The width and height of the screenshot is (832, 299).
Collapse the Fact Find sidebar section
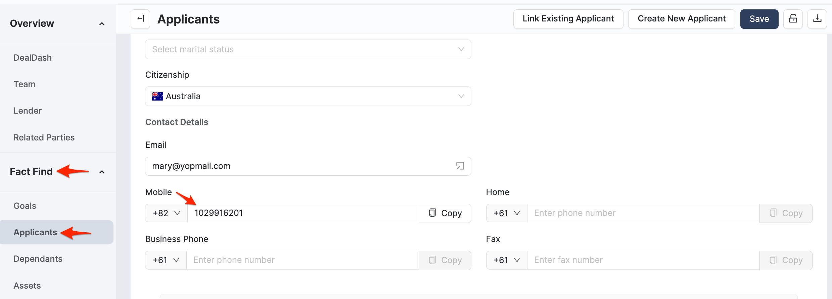click(102, 172)
